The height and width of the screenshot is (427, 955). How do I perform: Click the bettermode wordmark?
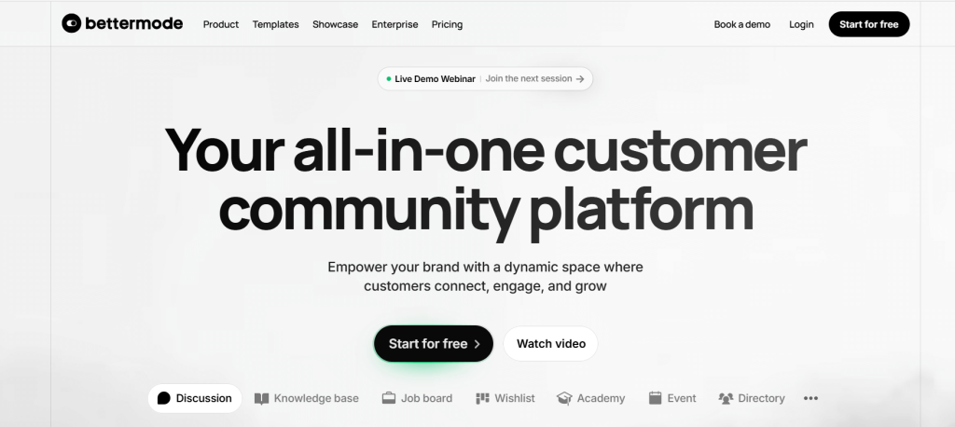(134, 23)
